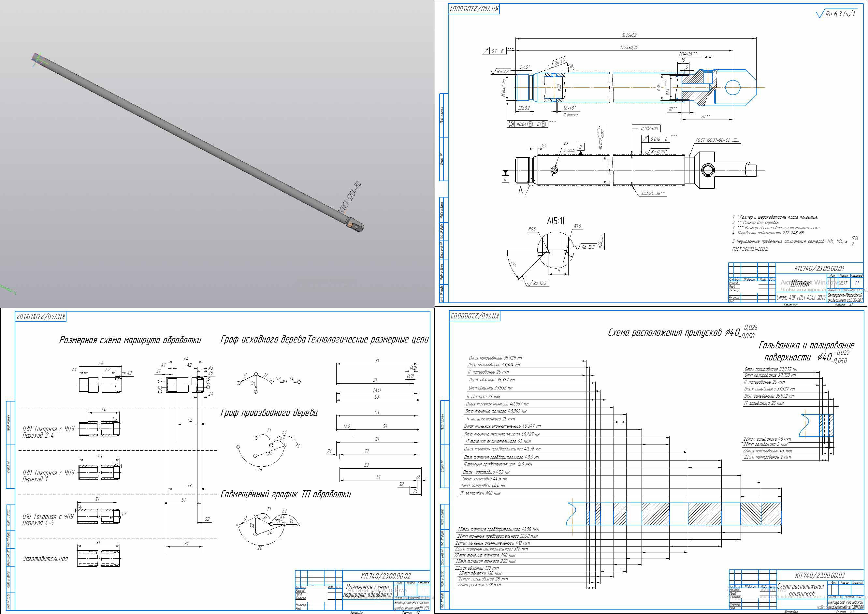Click the Ra 12,5 roughness mark in detail A
This screenshot has height=614, width=868.
tap(540, 283)
